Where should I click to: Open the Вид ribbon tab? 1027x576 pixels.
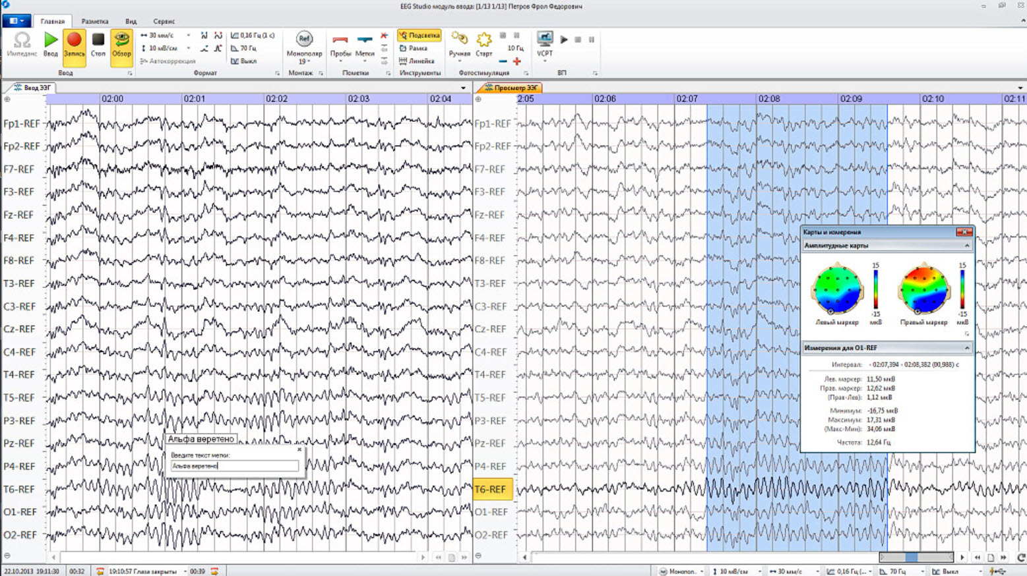pyautogui.click(x=131, y=21)
